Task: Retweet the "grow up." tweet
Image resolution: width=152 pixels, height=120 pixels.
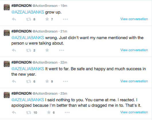Action: (29, 19)
